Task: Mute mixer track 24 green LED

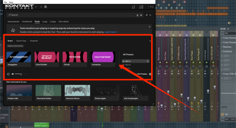Action: [167, 62]
